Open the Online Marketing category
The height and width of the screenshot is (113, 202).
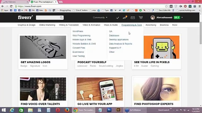[47, 25]
